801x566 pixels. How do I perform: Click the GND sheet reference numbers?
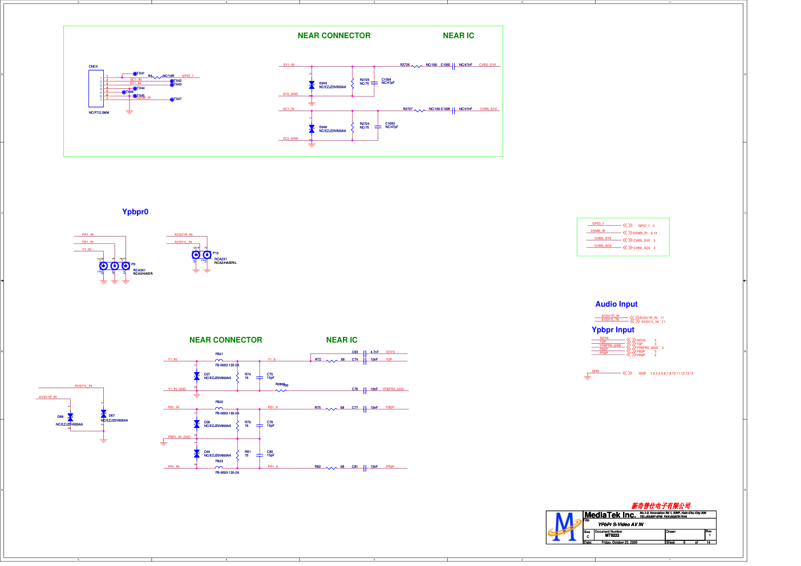click(x=672, y=374)
